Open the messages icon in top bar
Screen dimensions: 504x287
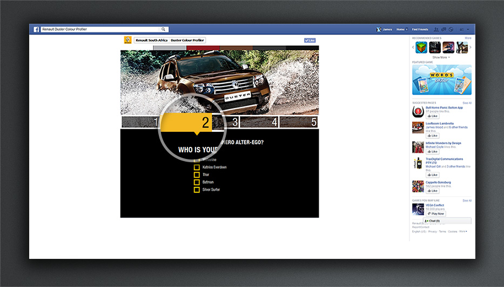coord(443,29)
